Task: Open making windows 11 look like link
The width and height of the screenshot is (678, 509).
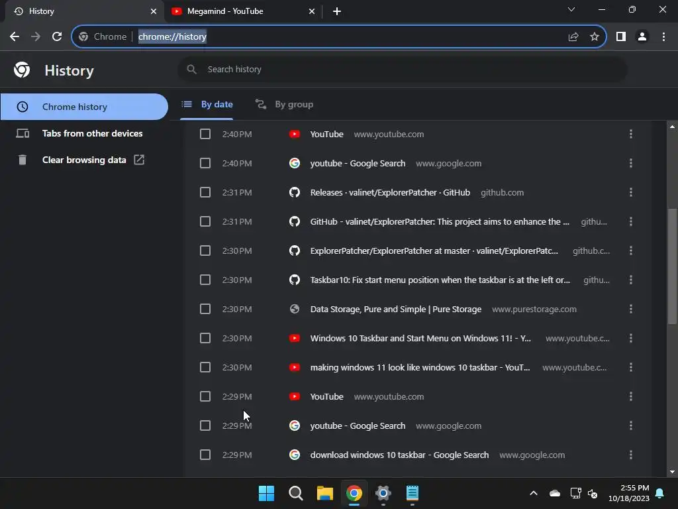Action: (420, 367)
